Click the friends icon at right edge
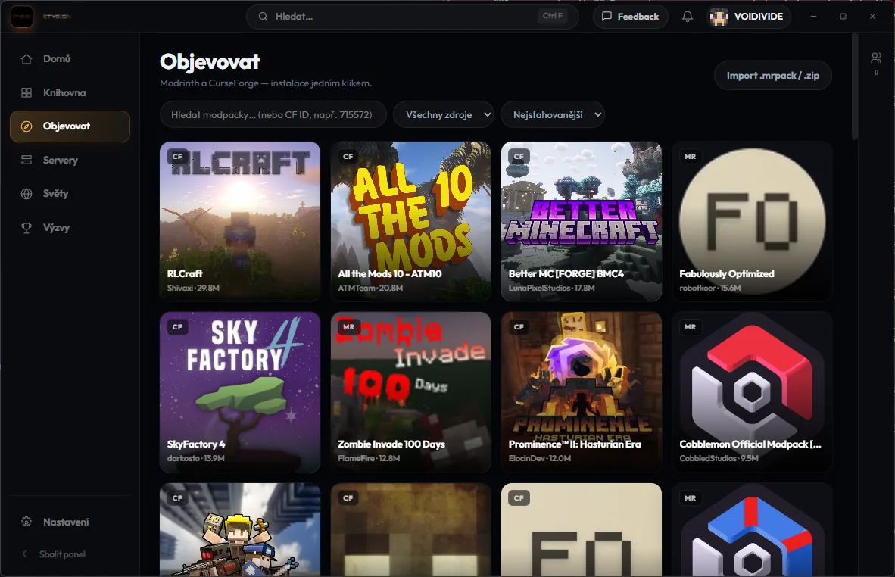 click(x=876, y=58)
